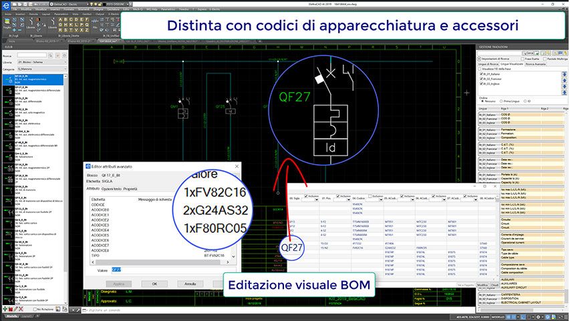
Task: Click search magnifier icon beside Ricerca field
Action: (x=50, y=55)
